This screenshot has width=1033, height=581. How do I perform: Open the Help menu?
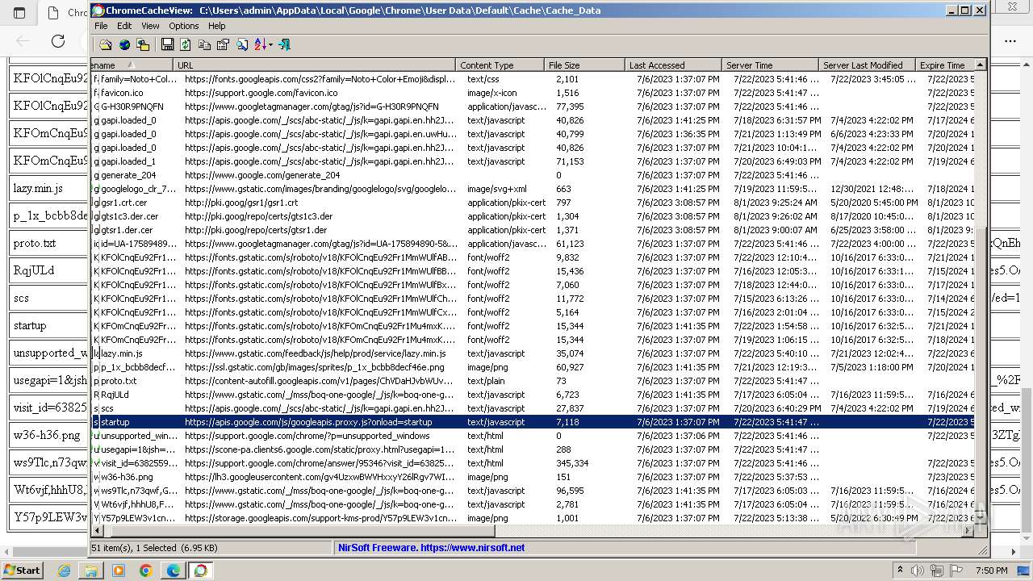(x=217, y=26)
